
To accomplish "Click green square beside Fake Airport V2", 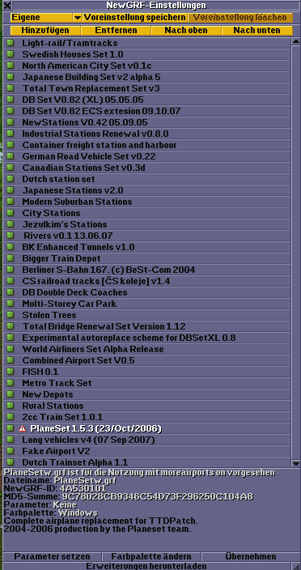I will pyautogui.click(x=11, y=451).
